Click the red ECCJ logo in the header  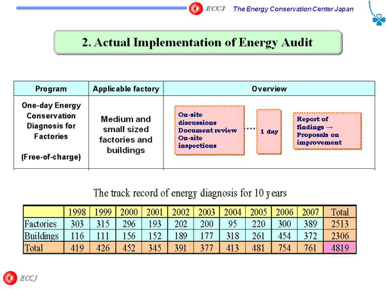(196, 8)
